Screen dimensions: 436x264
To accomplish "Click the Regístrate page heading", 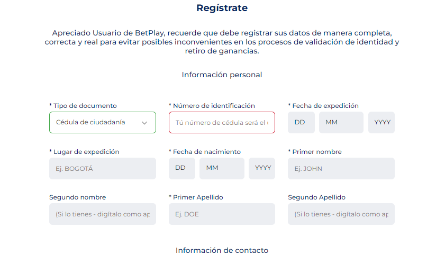I will [222, 8].
